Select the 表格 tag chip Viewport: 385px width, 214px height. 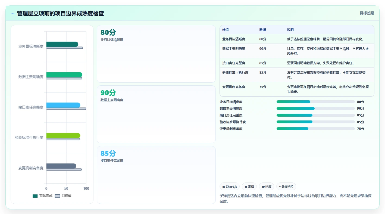249,187
